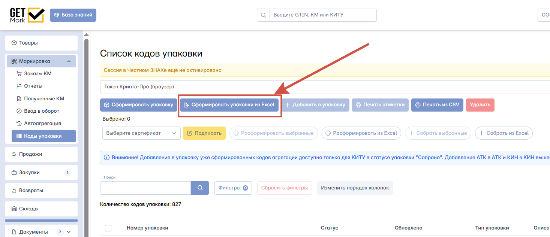Select Коды упаковки in sidebar
Screen dimensions: 550x237
pyautogui.click(x=44, y=136)
